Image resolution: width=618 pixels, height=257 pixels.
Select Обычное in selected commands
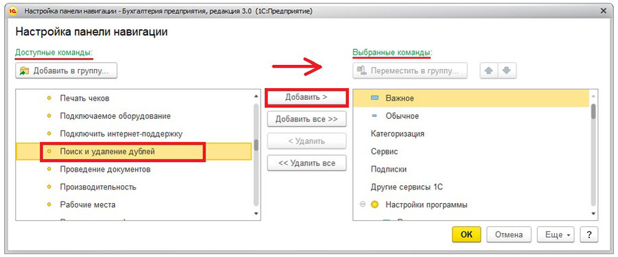tap(471, 116)
